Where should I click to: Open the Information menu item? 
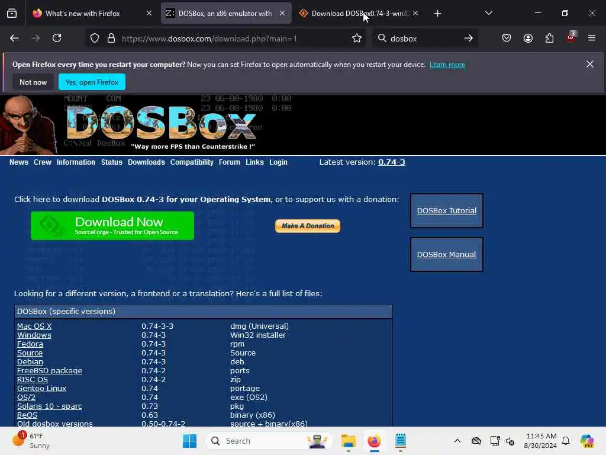click(76, 162)
